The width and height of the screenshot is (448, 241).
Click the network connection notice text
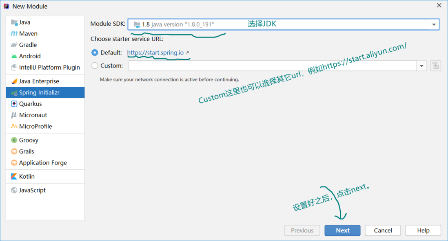169,79
